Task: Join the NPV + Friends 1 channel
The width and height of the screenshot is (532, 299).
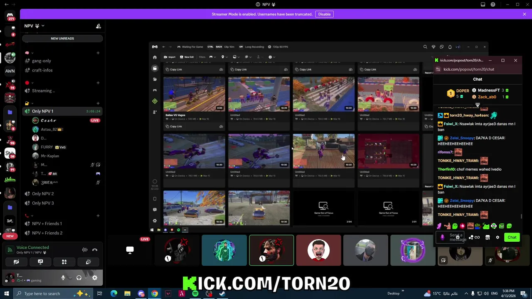Action: [47, 223]
